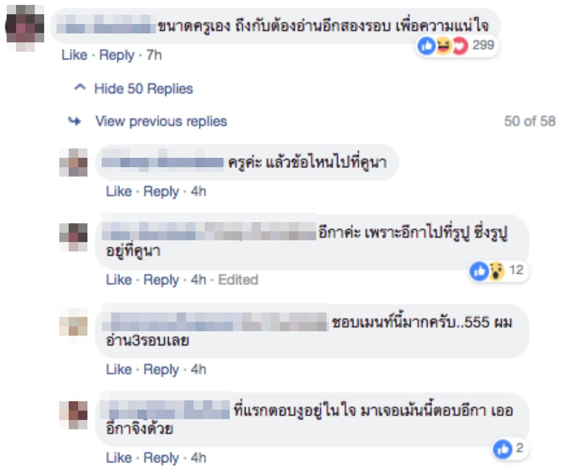The width and height of the screenshot is (571, 473).
Task: Like the top comment posted 7h ago
Action: (x=74, y=55)
